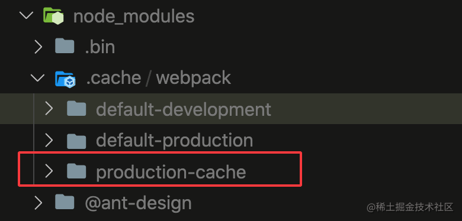This screenshot has width=462, height=221.
Task: Select the default-development folder name
Action: (184, 110)
